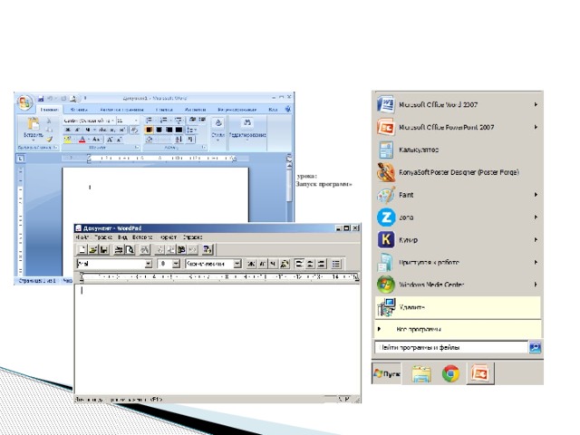The width and height of the screenshot is (580, 435).
Task: Switch to the Разметка страницы tab in Word
Action: click(x=121, y=110)
